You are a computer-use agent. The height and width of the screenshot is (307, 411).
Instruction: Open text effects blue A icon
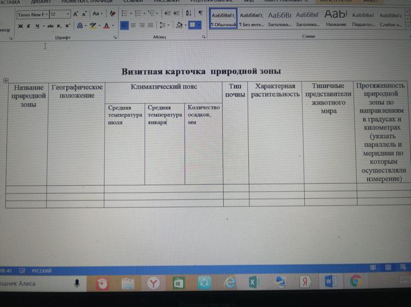[x=79, y=26]
